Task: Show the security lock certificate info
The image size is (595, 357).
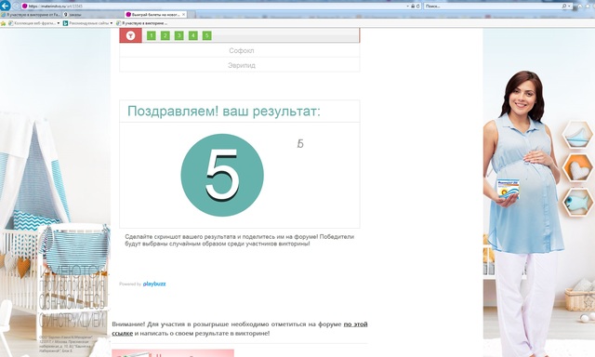Action: pyautogui.click(x=413, y=7)
